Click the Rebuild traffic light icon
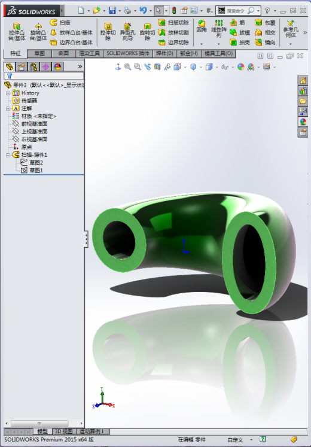Screen dimensions: 311x447 (174, 11)
